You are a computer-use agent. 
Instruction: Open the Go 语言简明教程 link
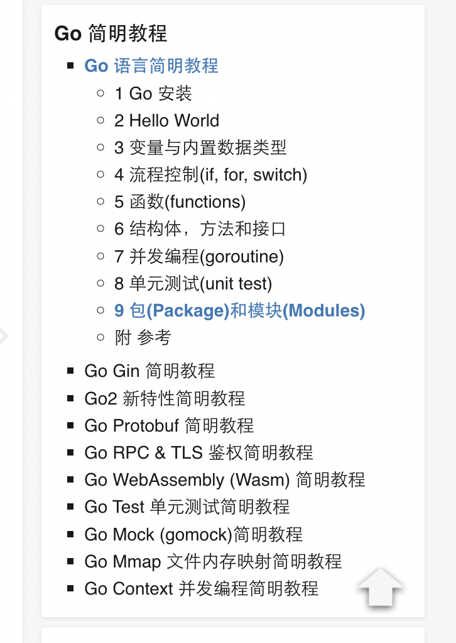[x=151, y=66]
